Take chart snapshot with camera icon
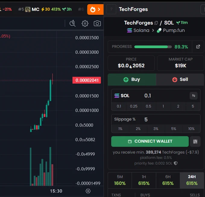Screen dimensions: 205x197 coord(97,23)
